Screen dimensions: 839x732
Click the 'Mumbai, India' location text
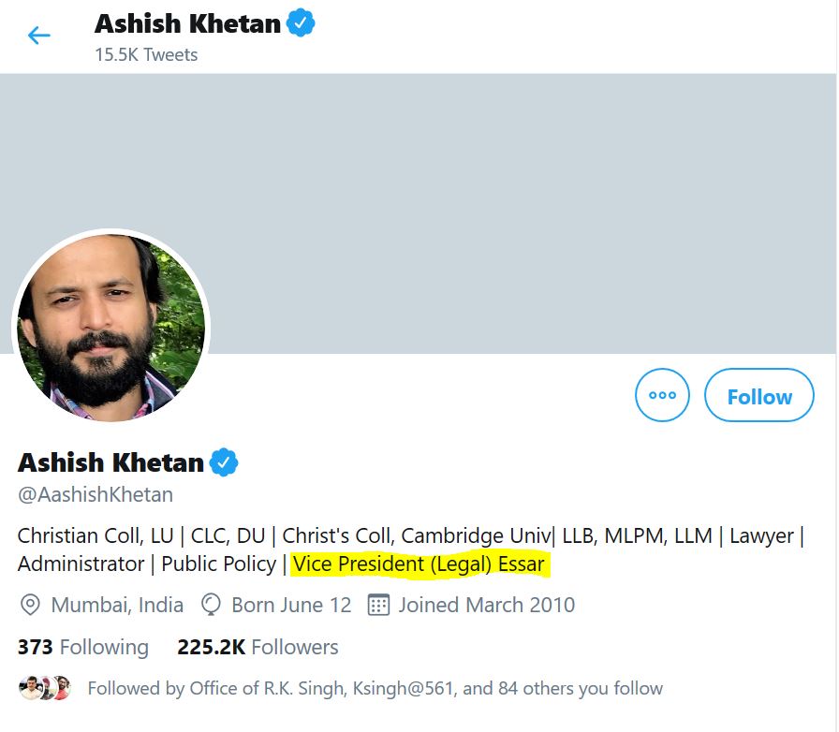pos(117,605)
